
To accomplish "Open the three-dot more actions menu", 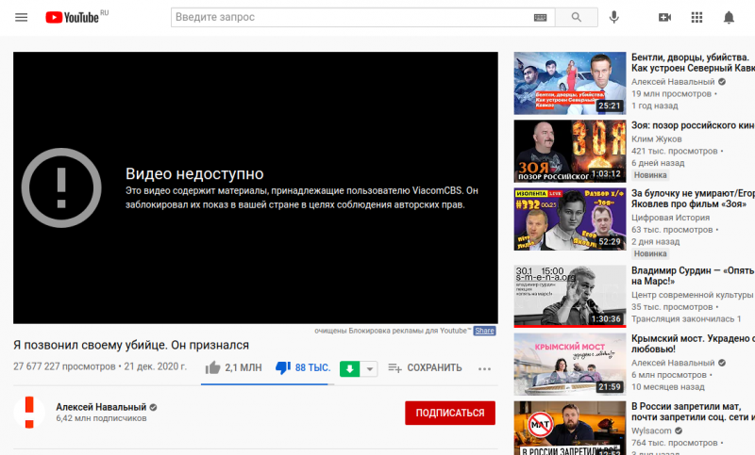I will 485,368.
